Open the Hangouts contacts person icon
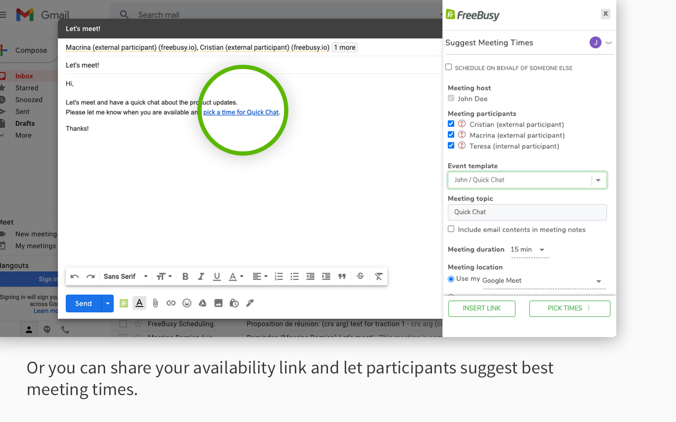Viewport: 676px width, 422px height. (x=29, y=330)
